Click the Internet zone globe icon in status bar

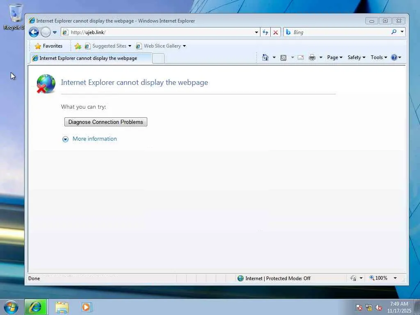[x=240, y=278]
